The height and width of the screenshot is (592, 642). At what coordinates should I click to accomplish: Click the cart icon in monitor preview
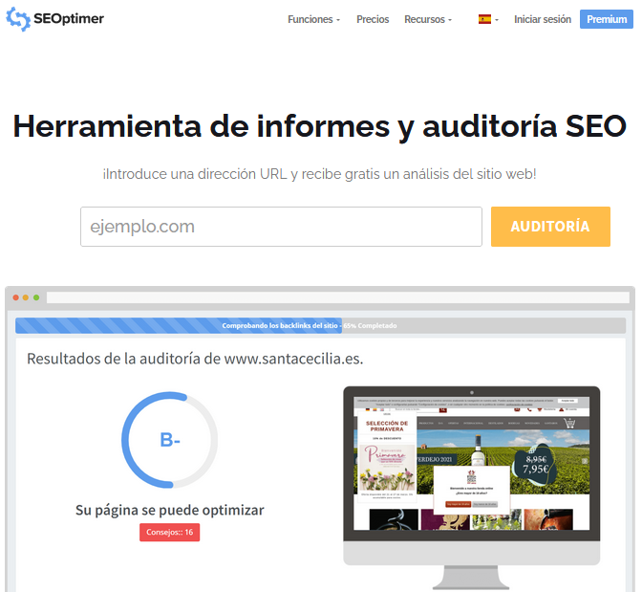pyautogui.click(x=569, y=423)
